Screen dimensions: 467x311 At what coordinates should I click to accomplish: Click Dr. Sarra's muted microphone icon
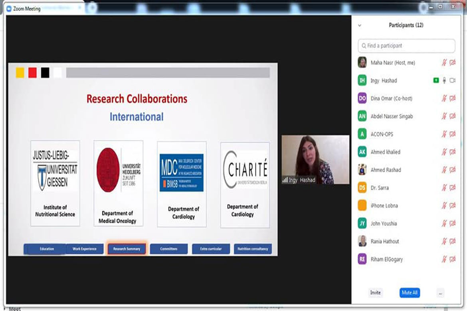[x=444, y=187]
